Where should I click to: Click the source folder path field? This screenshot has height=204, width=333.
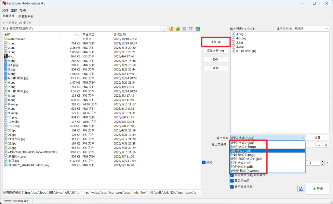[x=81, y=29]
